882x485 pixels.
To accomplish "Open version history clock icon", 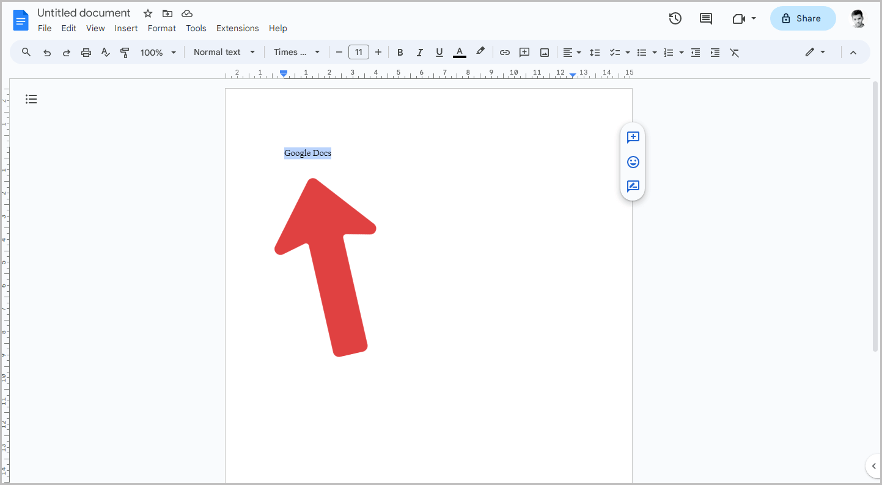I will [x=675, y=18].
